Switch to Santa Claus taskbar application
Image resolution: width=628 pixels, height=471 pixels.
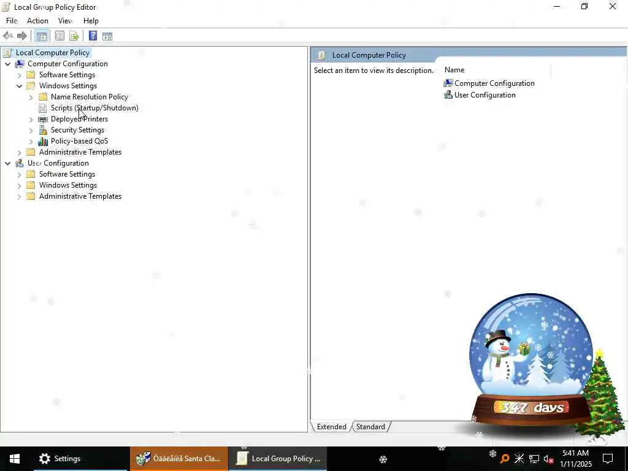(x=178, y=459)
